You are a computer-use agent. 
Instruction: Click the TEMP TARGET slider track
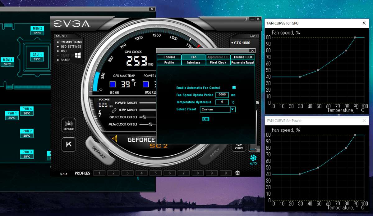point(148,110)
